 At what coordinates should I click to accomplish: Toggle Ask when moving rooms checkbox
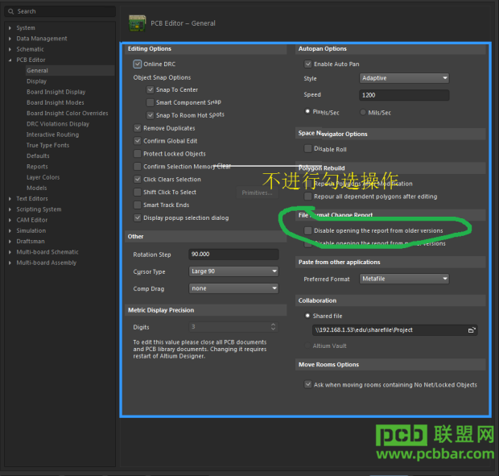[x=307, y=384]
